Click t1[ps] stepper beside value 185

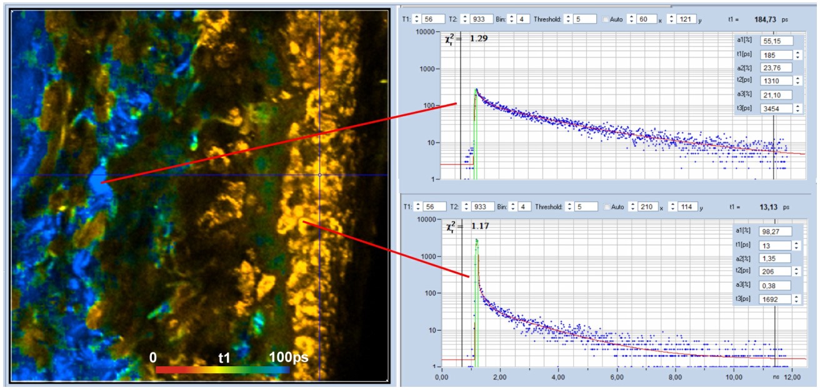[797, 55]
